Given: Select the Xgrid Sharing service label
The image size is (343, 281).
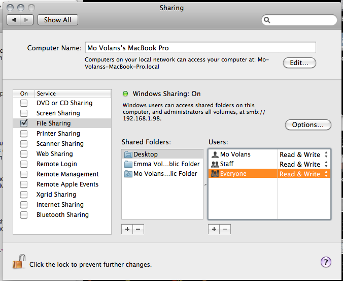Looking at the screenshot, I should click(56, 195).
